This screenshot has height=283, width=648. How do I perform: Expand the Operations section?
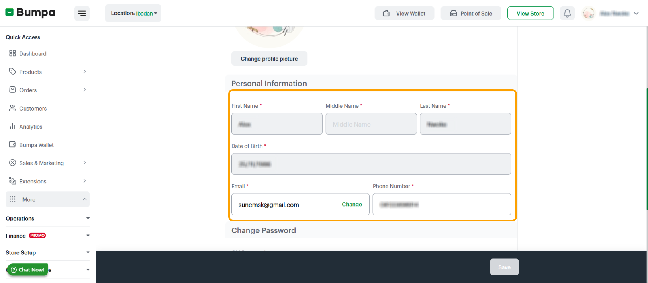coord(48,219)
